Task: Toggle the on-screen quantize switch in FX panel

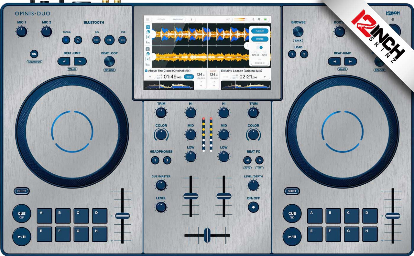Action: click(259, 47)
